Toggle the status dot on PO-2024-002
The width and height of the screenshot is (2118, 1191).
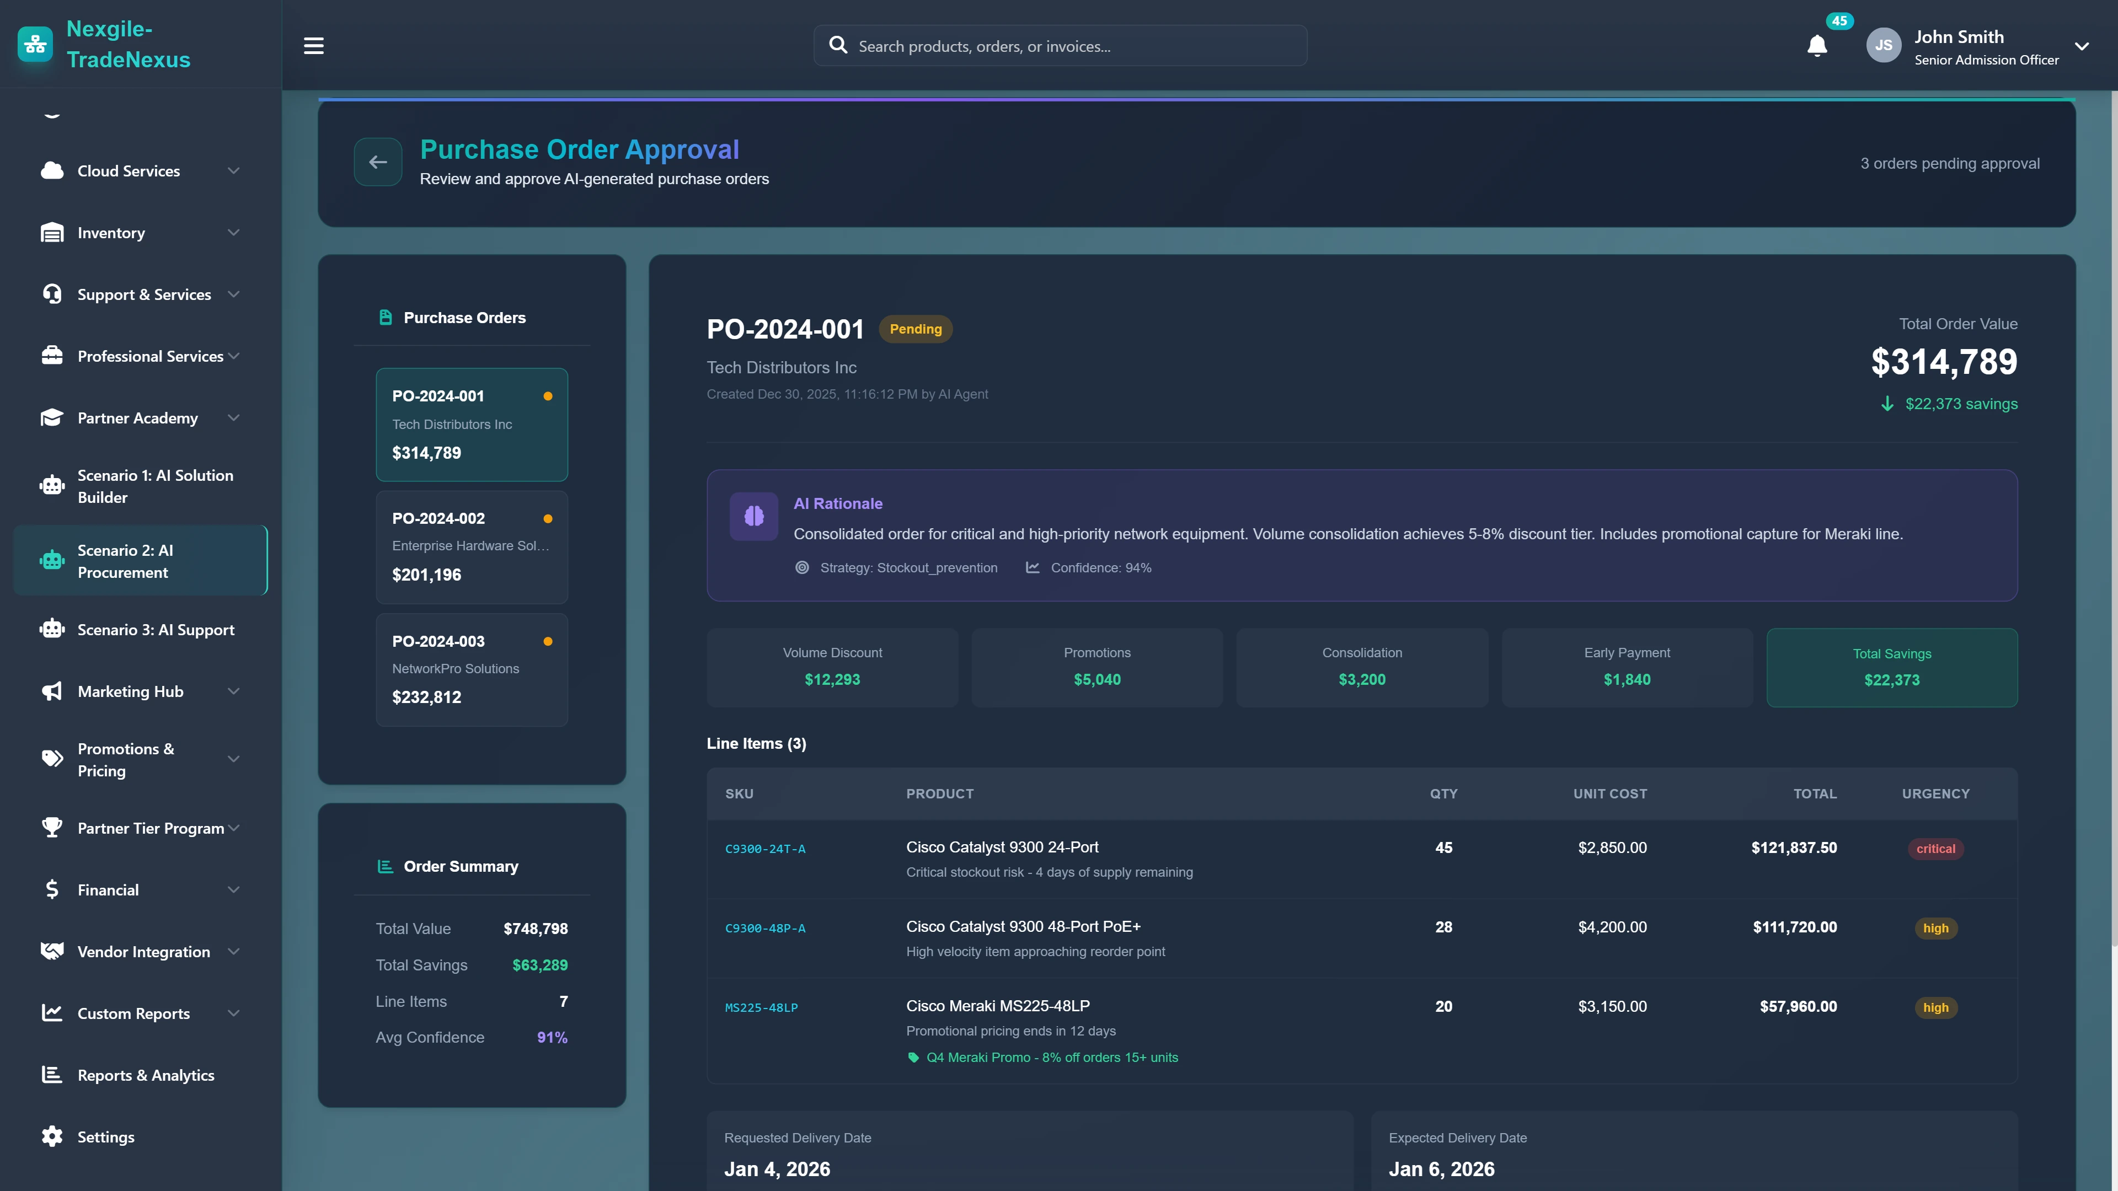[548, 518]
